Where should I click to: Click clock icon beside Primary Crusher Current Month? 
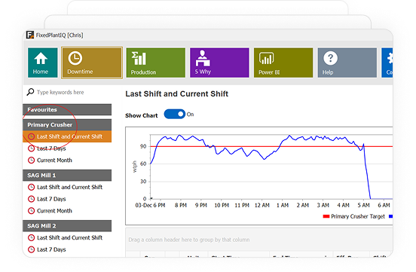click(x=32, y=160)
